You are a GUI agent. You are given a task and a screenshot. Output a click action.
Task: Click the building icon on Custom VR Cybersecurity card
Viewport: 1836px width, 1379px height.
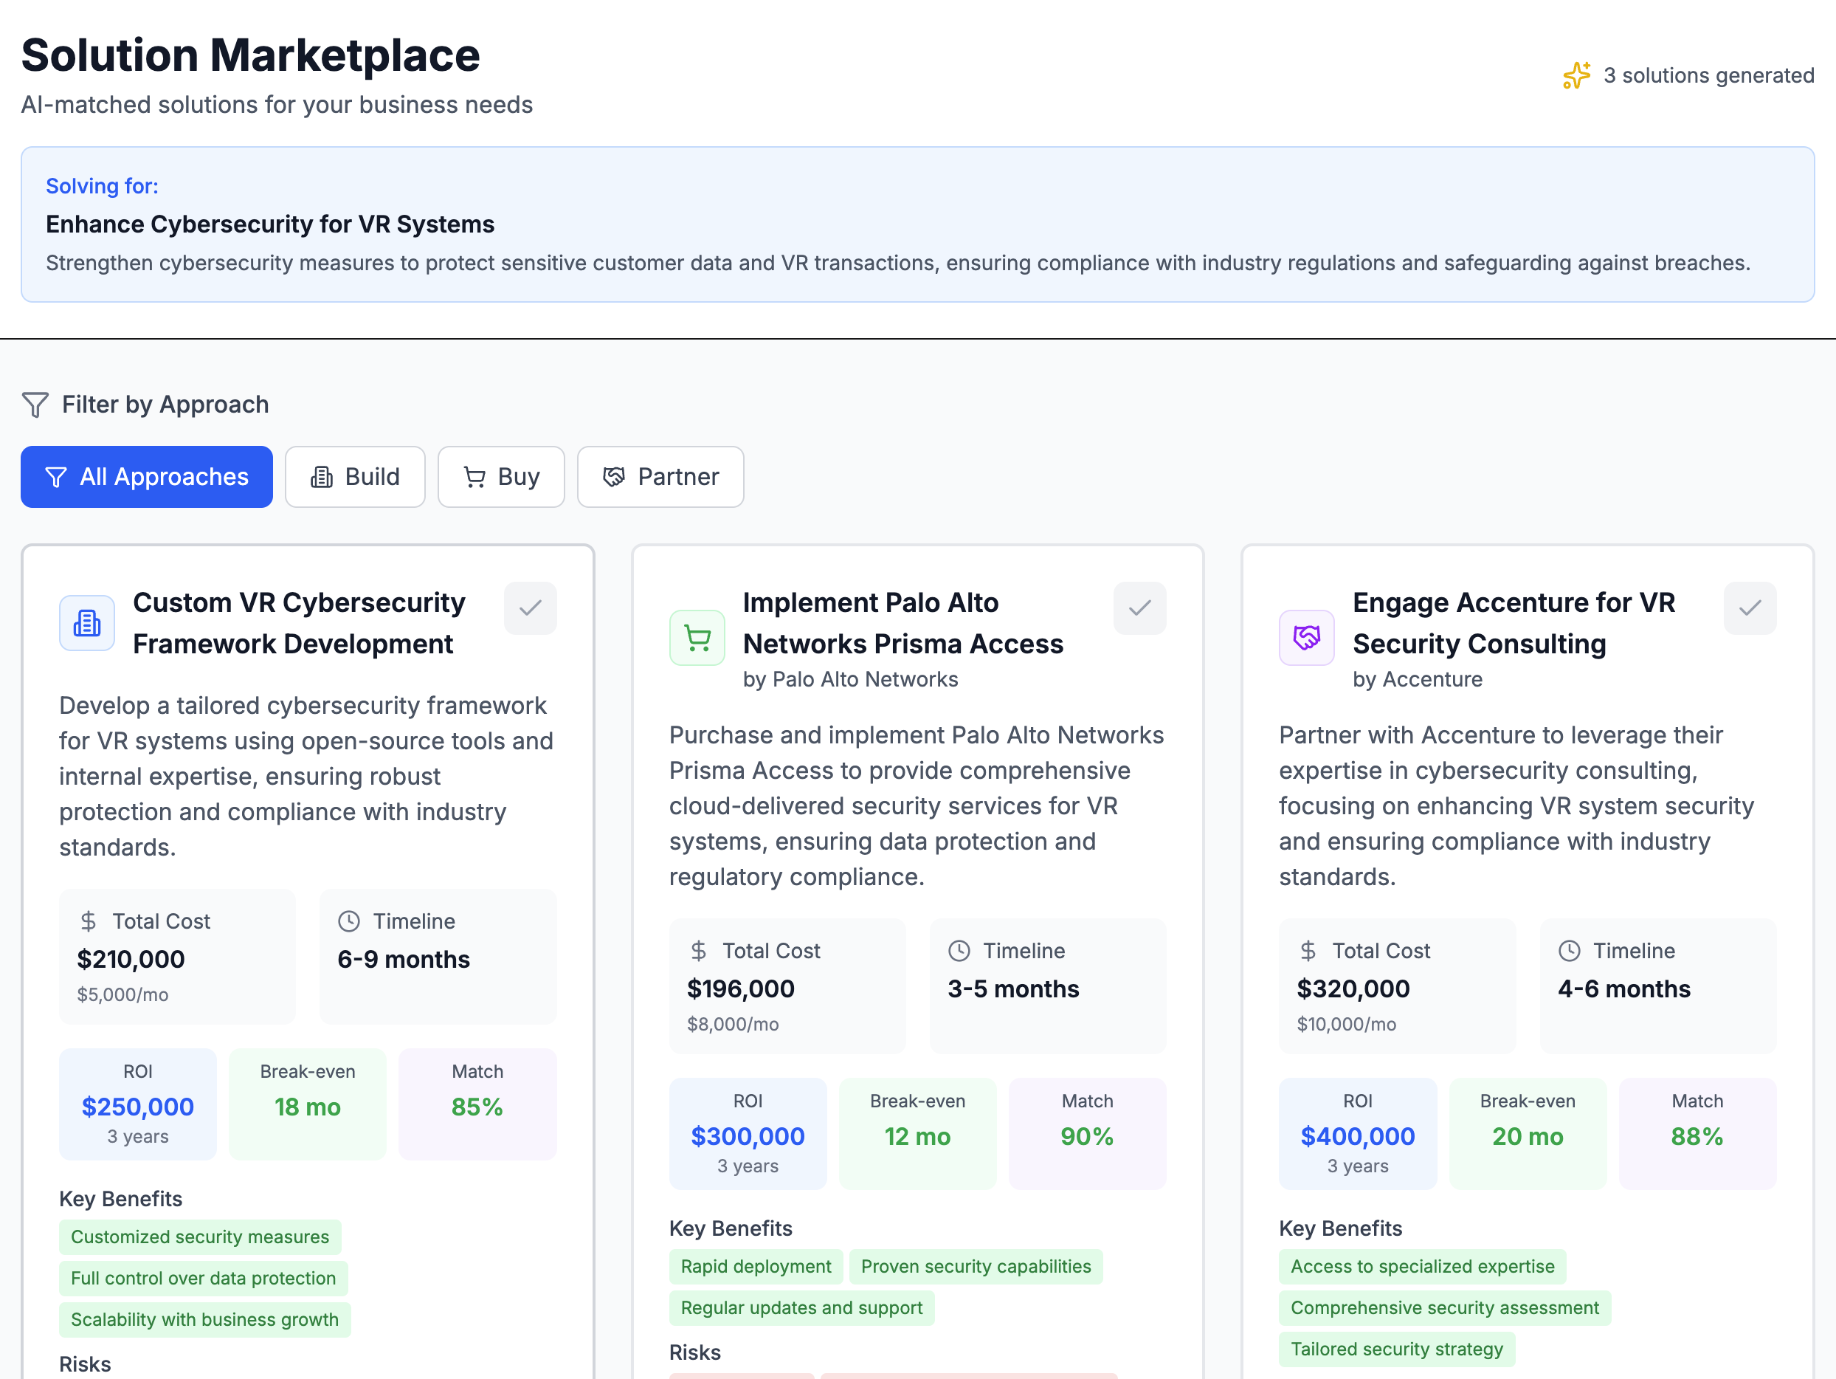[87, 622]
